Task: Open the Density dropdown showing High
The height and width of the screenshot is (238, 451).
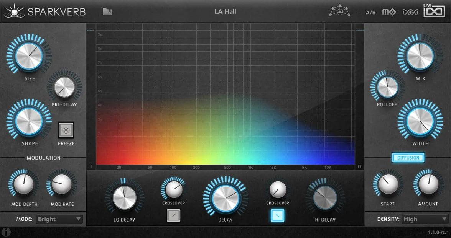Action: pos(425,219)
